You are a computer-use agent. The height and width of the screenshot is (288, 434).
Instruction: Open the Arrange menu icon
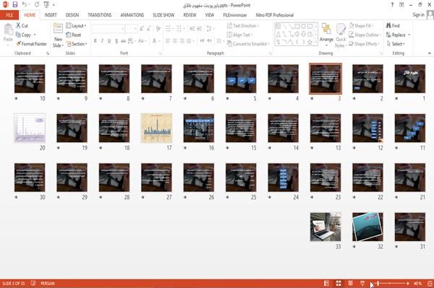(x=326, y=30)
